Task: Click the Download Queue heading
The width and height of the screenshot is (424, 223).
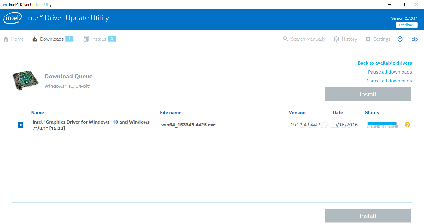Action: pyautogui.click(x=69, y=77)
